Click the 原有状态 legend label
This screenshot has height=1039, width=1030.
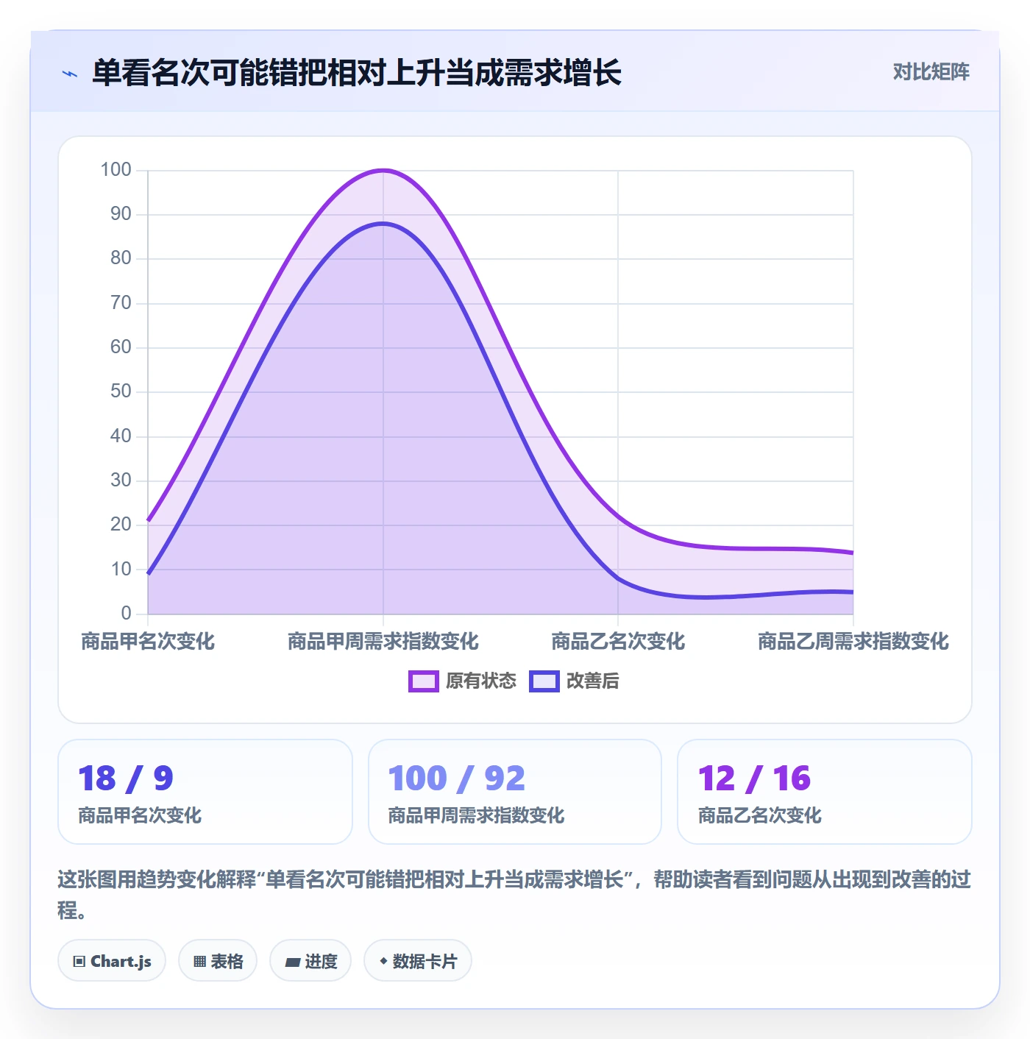click(481, 681)
